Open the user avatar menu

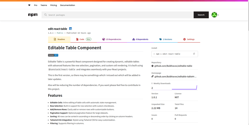coord(214,15)
